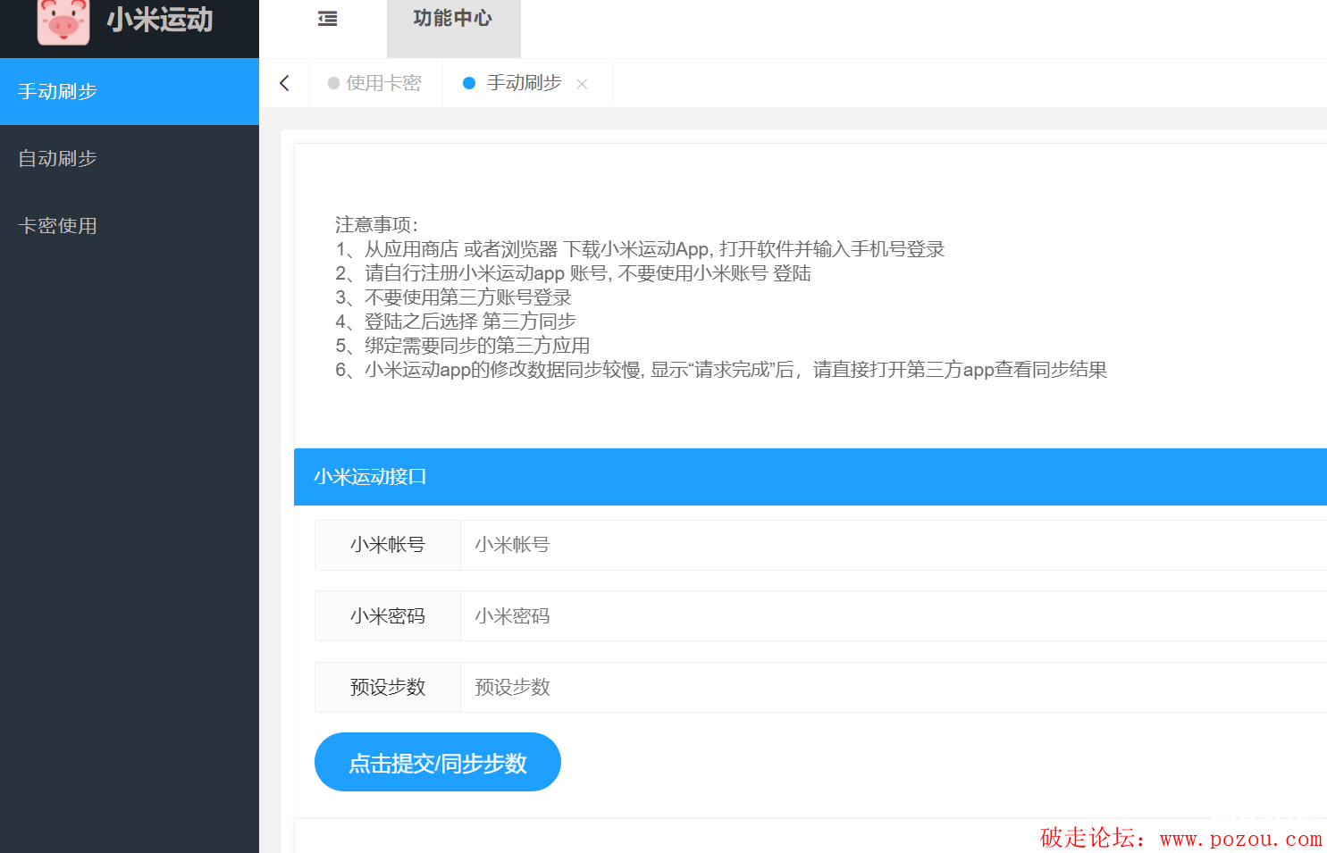Click the gray dot on 使用卡密 tab

click(x=333, y=83)
